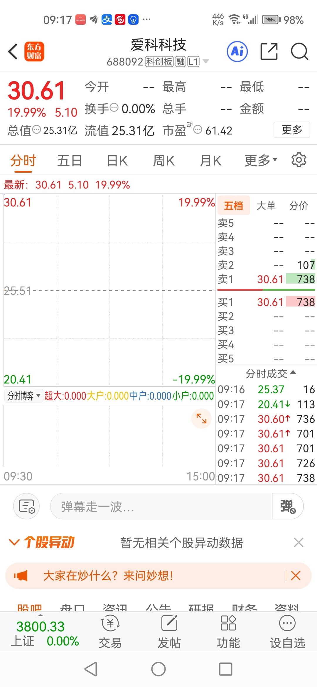
Task: Open the 功能 functions icon
Action: click(228, 632)
